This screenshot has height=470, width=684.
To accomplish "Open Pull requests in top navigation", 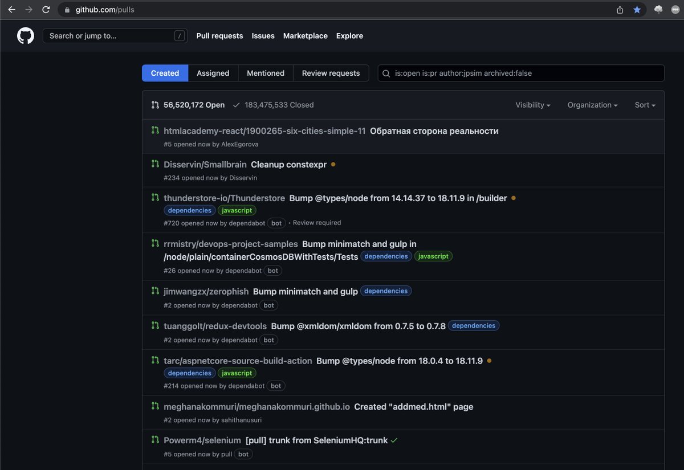I will pyautogui.click(x=219, y=36).
